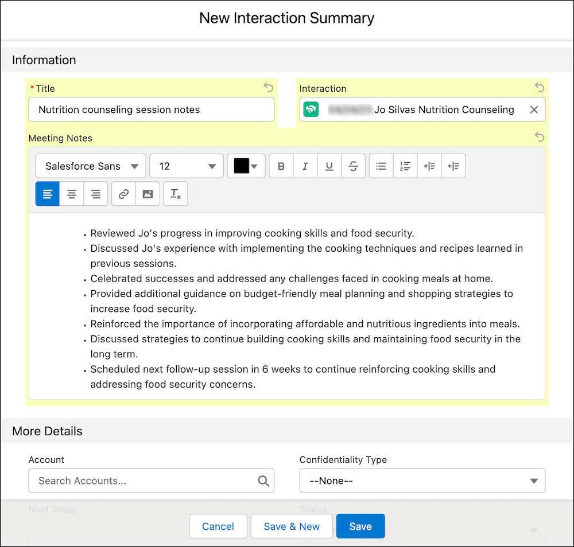Toggle center text alignment

[x=71, y=193]
